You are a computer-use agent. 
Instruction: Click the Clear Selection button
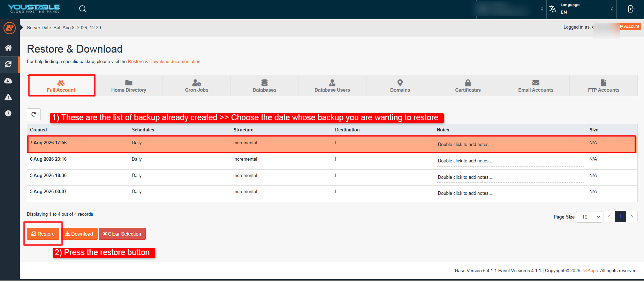pos(122,234)
